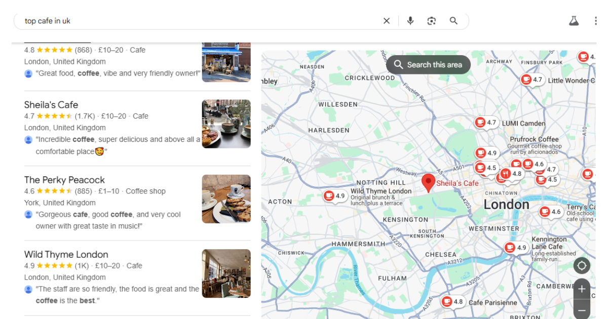
Task: View the Sheila's Cafe photo thumbnail
Action: [x=226, y=124]
